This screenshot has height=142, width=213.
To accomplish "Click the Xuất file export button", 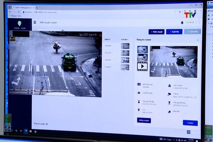I will click(x=174, y=32).
